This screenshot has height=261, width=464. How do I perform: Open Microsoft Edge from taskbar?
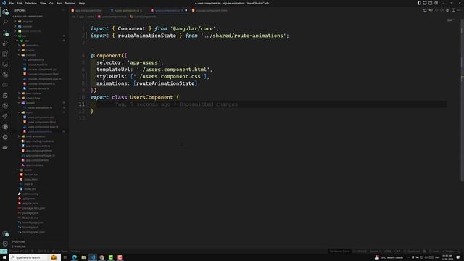click(75, 257)
